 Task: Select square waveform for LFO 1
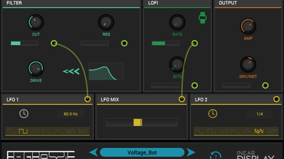[x=23, y=131]
